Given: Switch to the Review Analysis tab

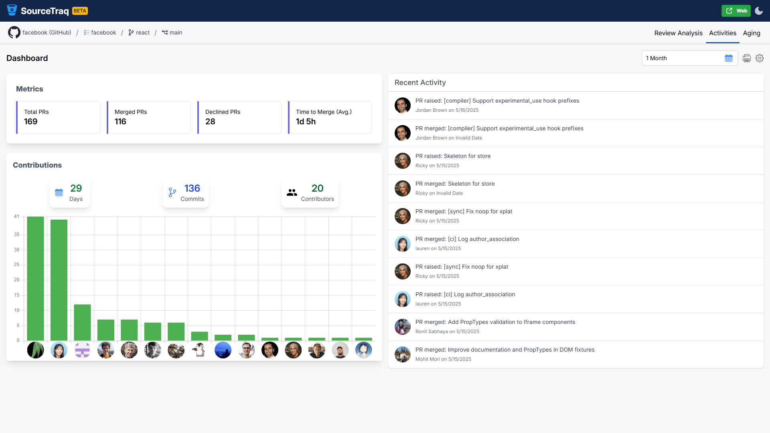Looking at the screenshot, I should click(678, 33).
